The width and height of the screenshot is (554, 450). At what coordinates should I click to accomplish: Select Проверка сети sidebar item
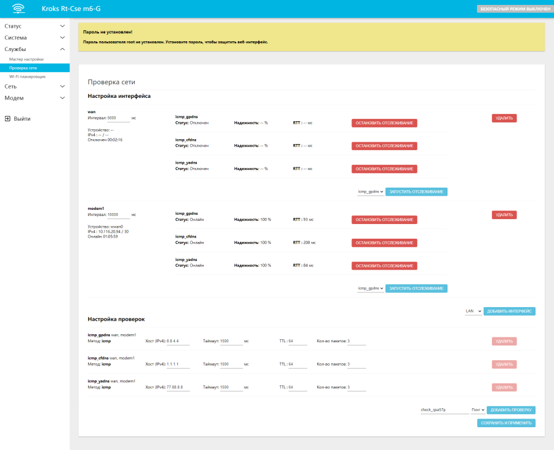[x=23, y=68]
